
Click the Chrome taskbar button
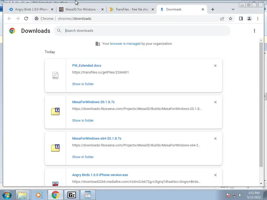pyautogui.click(x=55, y=195)
